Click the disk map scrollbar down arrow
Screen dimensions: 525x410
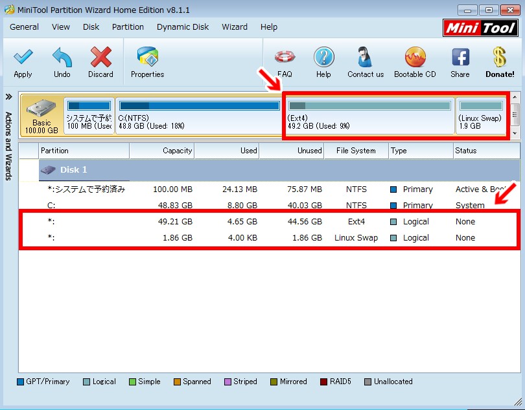515,133
